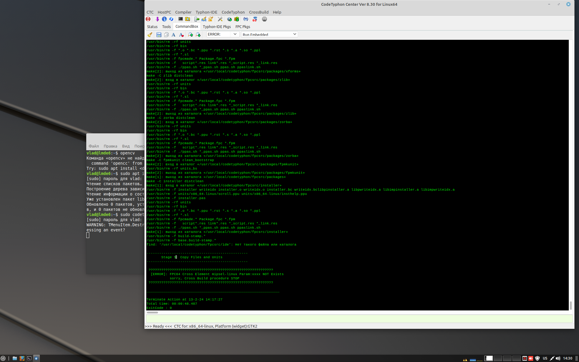Open the CTC menu
Image resolution: width=579 pixels, height=362 pixels.
click(x=150, y=12)
